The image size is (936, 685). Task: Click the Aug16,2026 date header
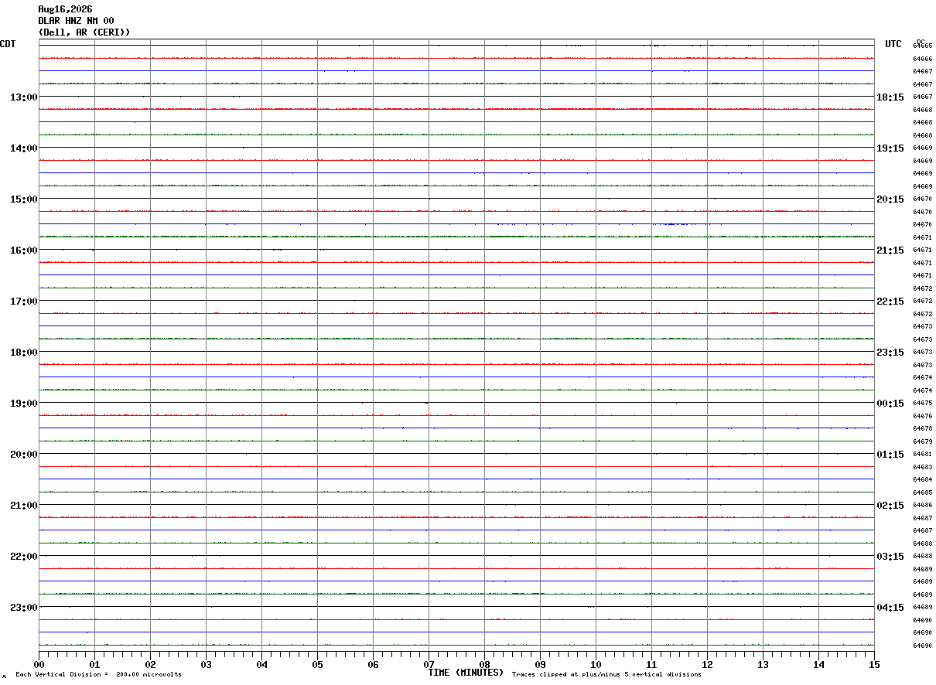[66, 9]
